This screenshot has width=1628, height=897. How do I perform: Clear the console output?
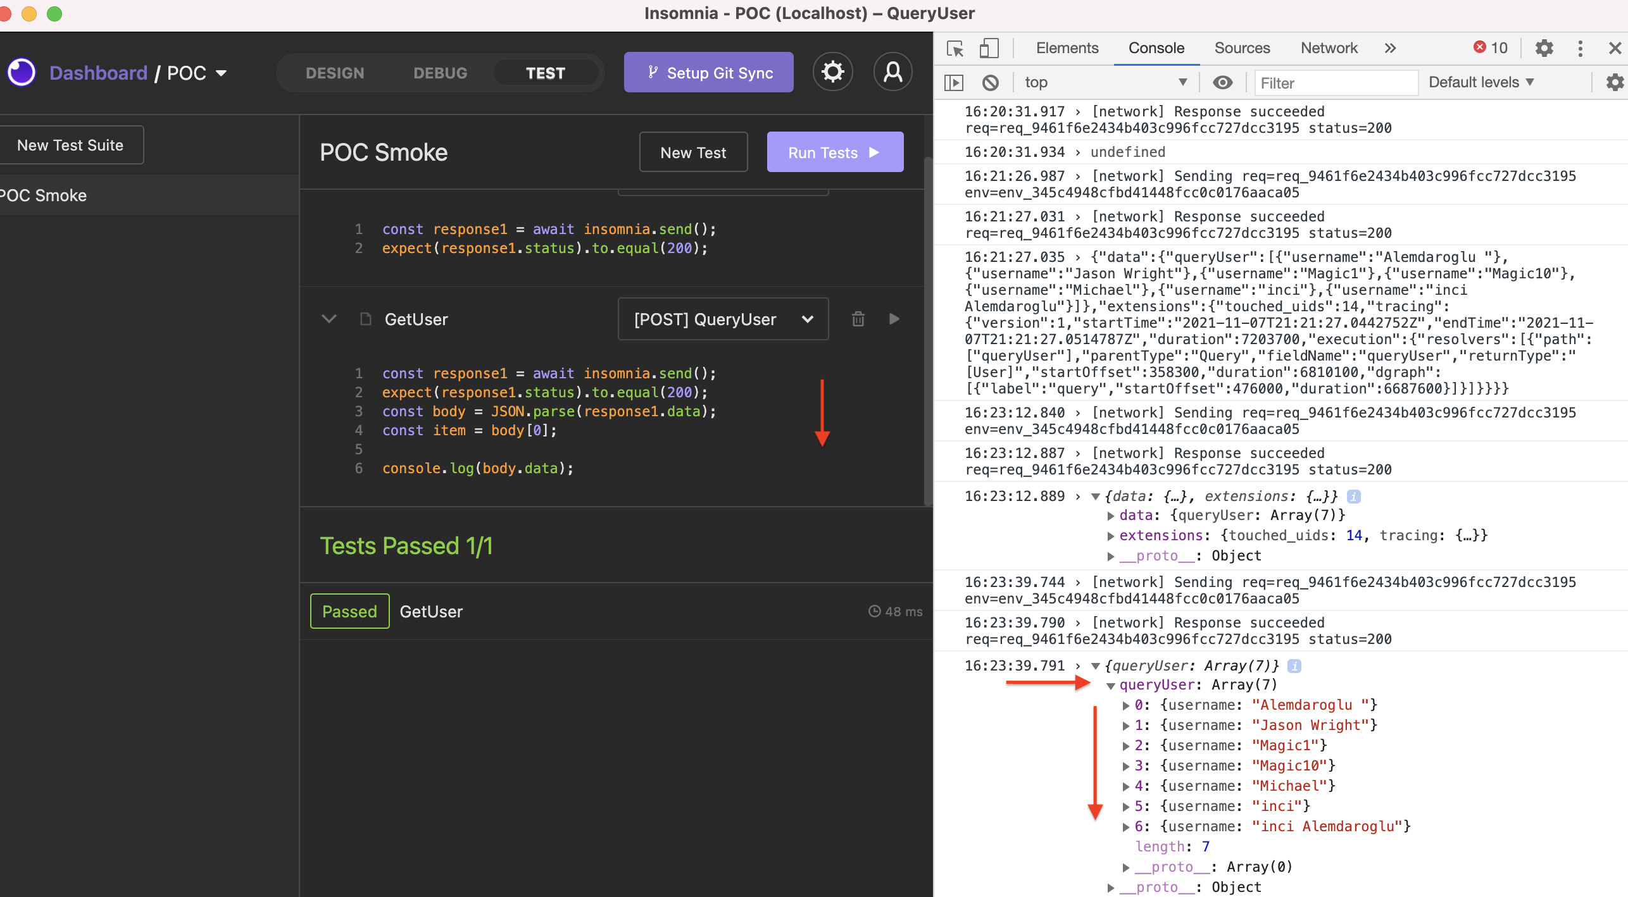point(991,82)
